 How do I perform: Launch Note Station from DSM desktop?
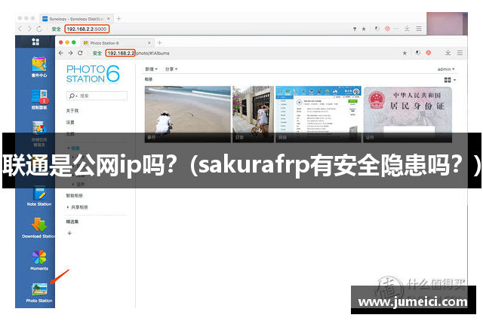pos(39,196)
